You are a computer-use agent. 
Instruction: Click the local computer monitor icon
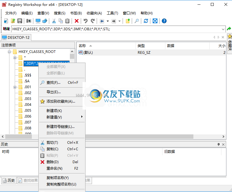[38, 21]
